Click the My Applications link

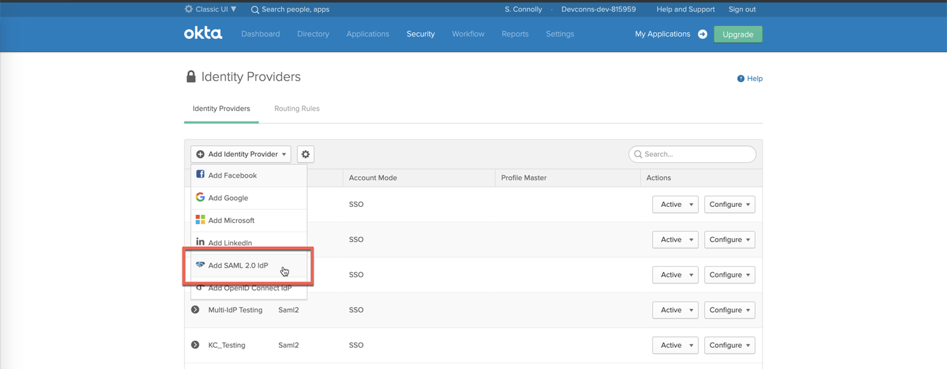(x=663, y=34)
